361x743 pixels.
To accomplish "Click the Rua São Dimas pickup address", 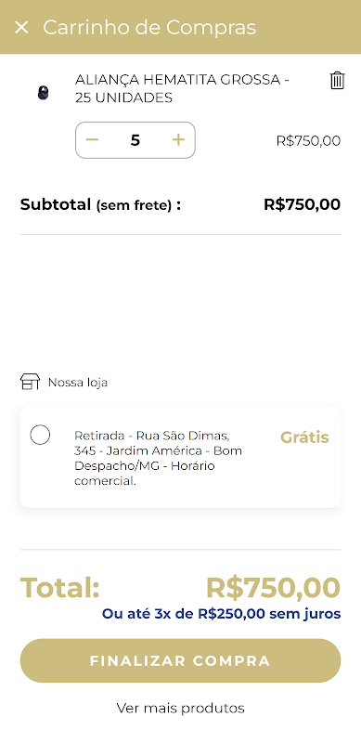I will click(159, 458).
